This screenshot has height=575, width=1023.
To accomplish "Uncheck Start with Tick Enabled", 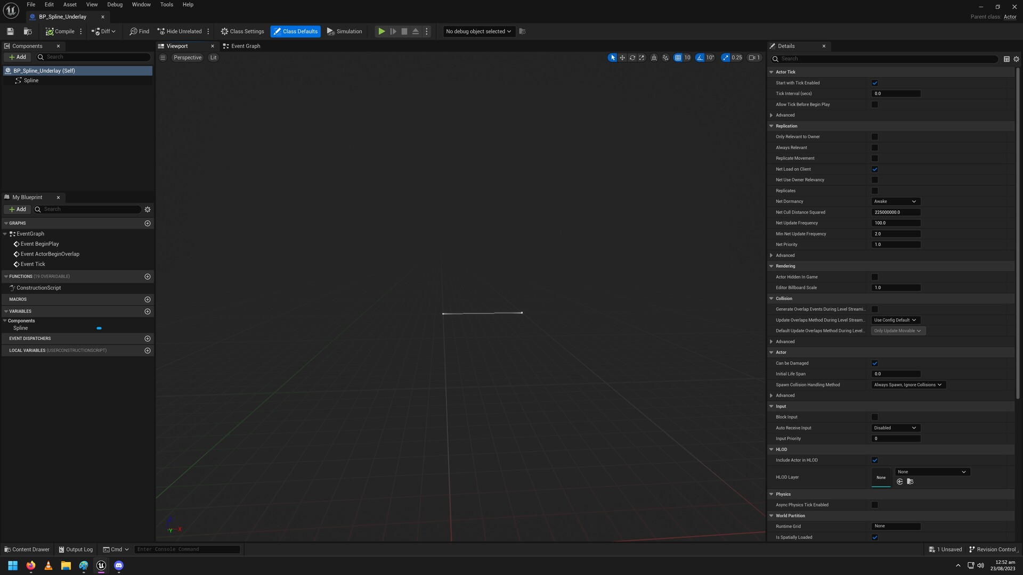I will [874, 83].
